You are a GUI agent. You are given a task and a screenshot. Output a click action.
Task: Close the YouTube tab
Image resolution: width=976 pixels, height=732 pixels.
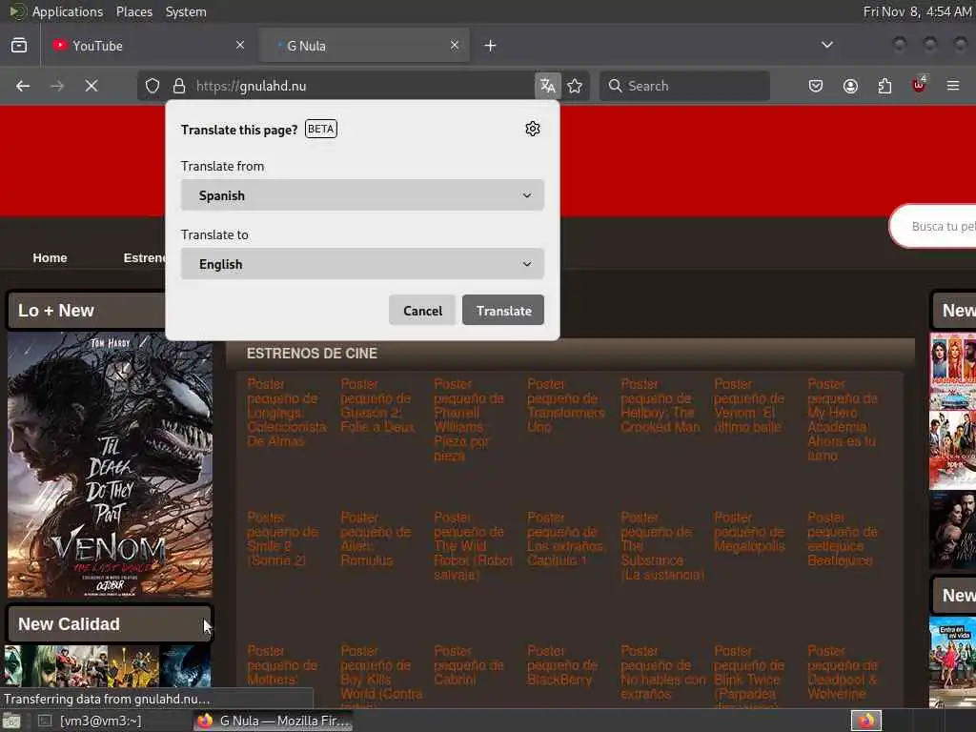coord(240,45)
